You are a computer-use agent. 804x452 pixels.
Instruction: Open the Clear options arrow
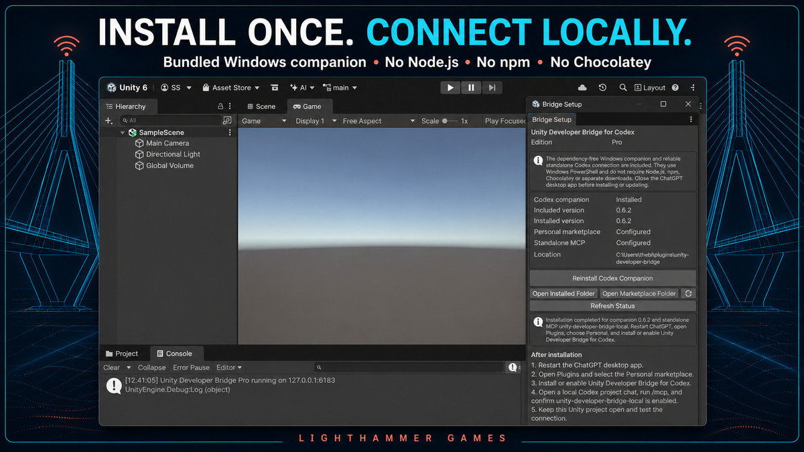point(129,368)
